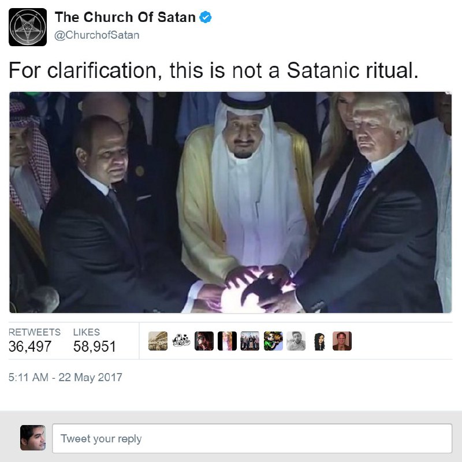Open the grayscale bearded man avatar

click(x=296, y=341)
